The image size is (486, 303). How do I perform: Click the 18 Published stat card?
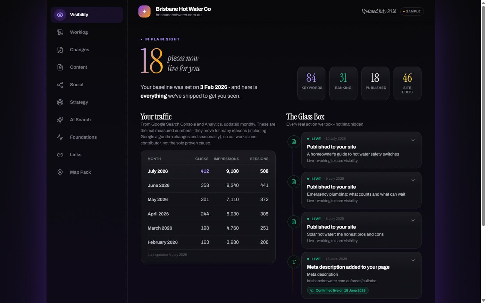375,83
